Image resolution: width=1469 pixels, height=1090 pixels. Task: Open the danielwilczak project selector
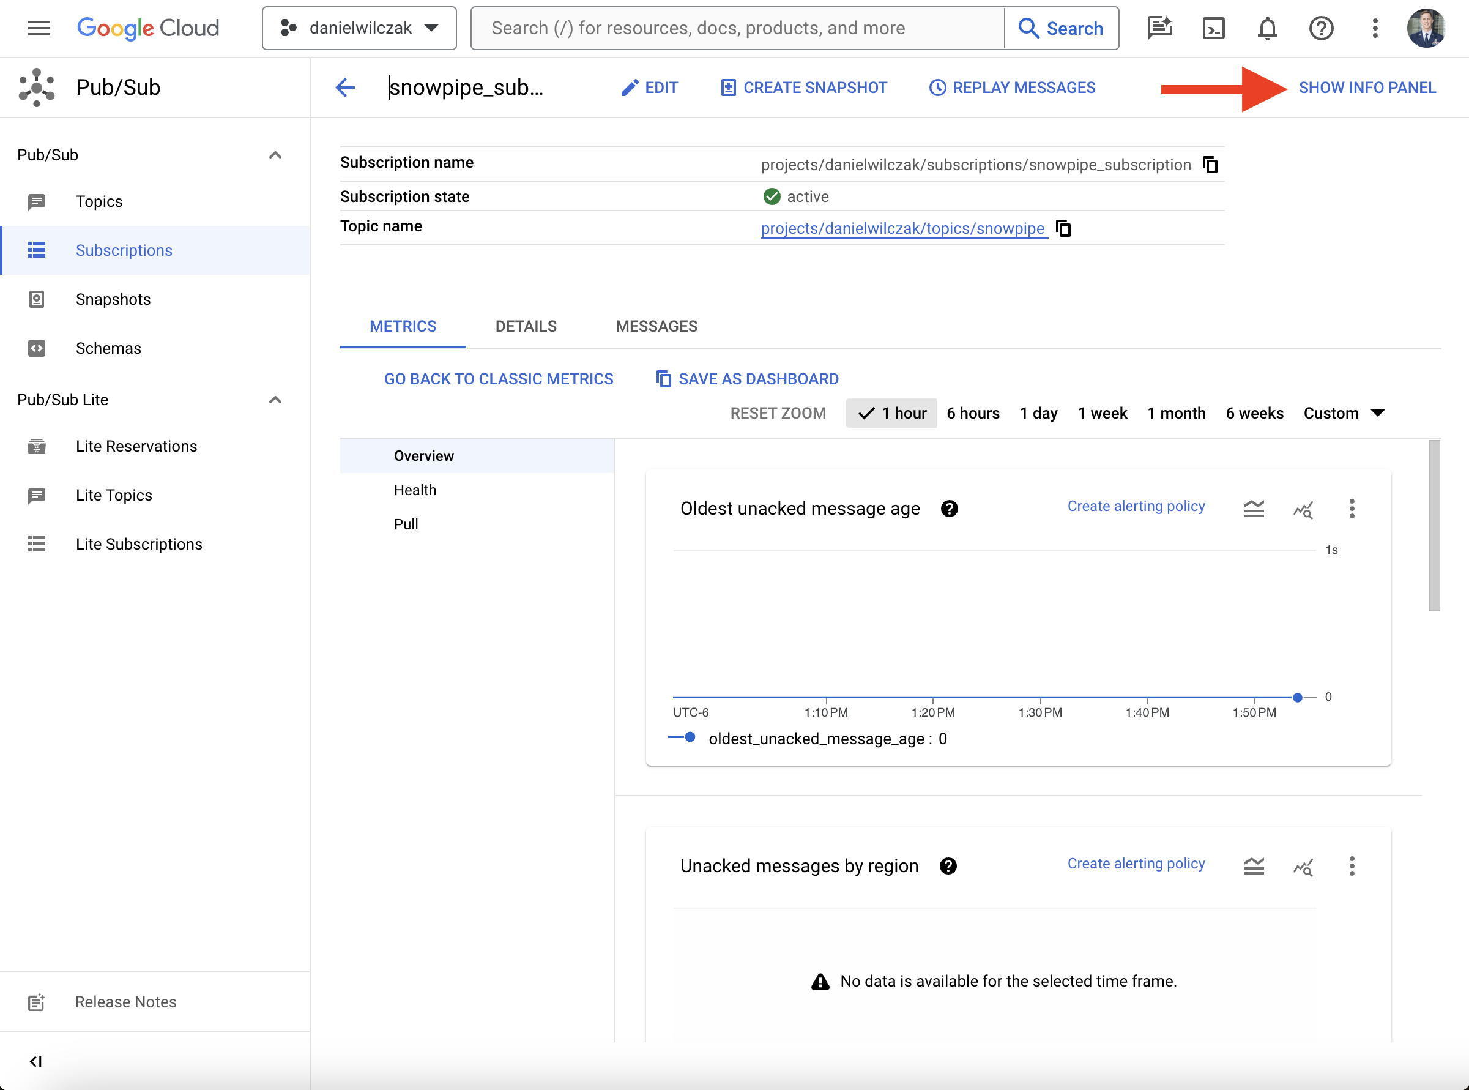(x=359, y=28)
